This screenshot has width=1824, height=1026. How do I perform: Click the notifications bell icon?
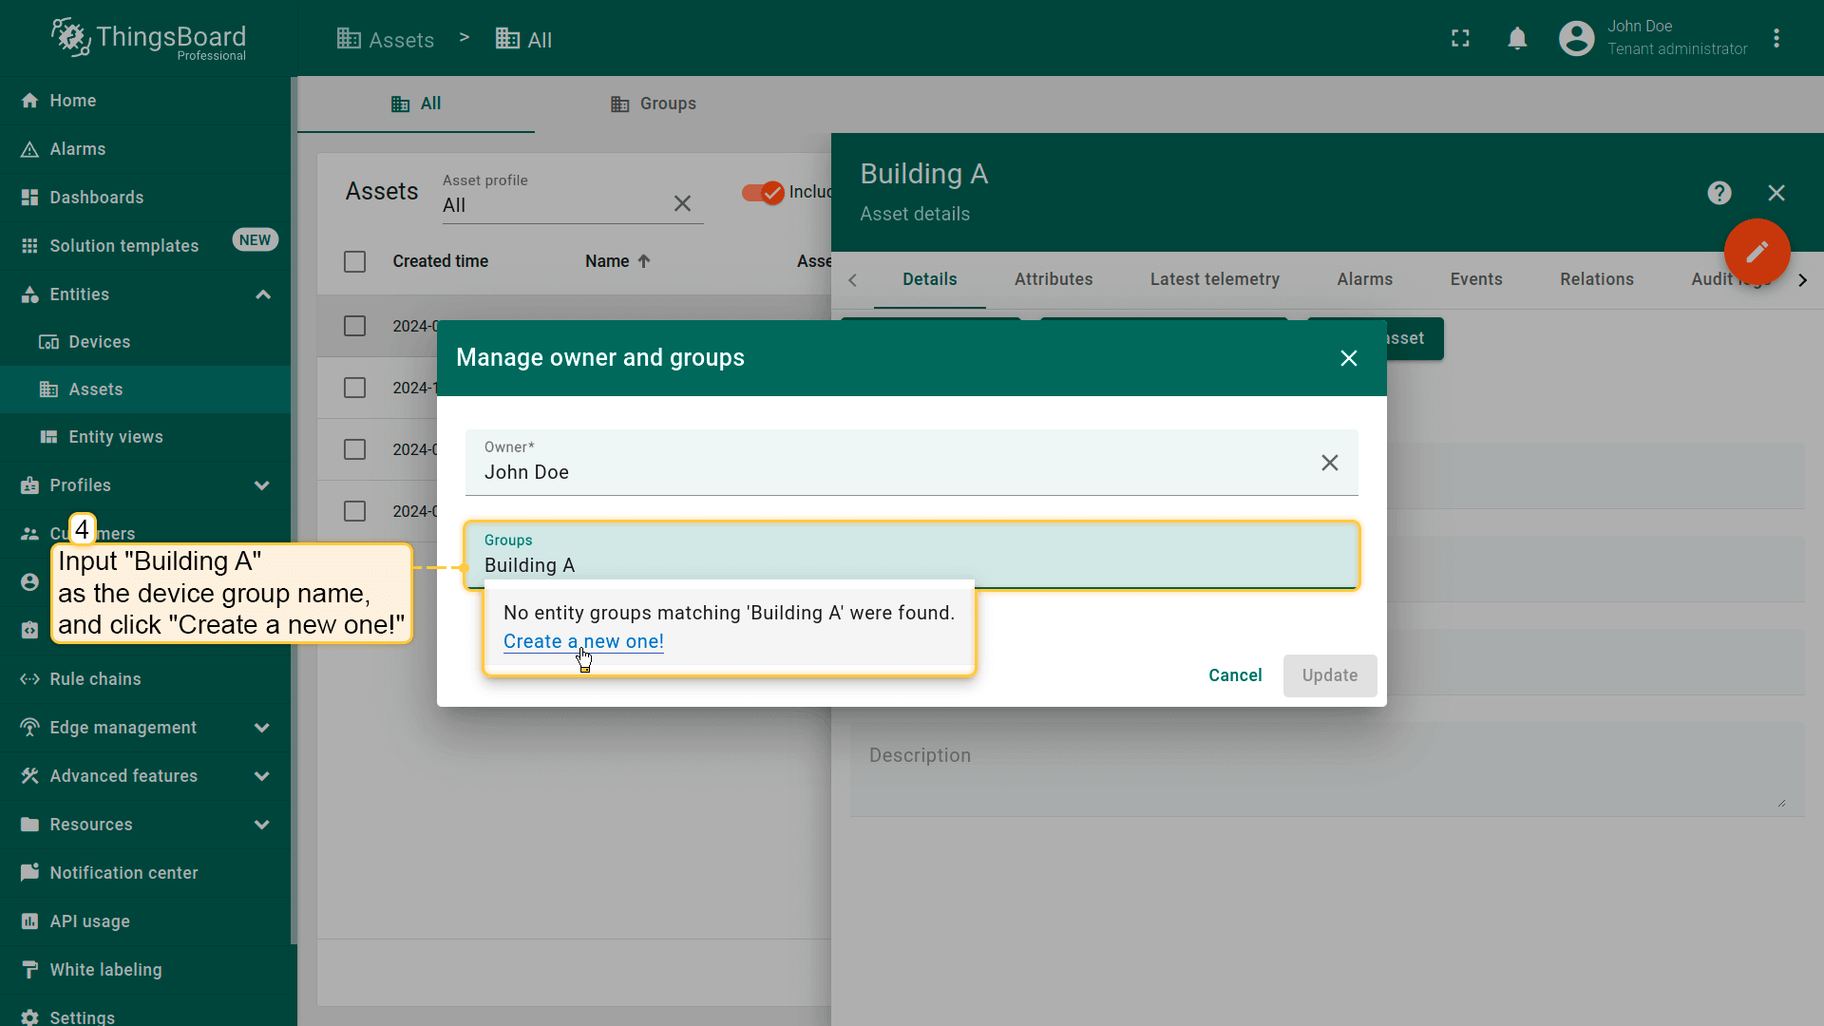pyautogui.click(x=1517, y=39)
